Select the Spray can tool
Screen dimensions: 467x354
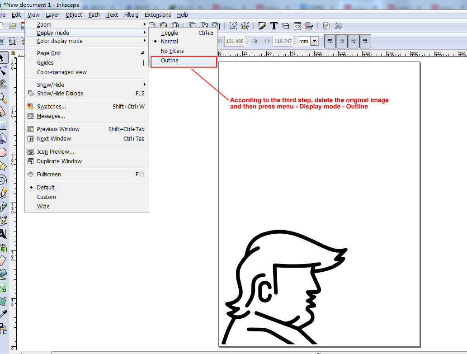[x=3, y=248]
